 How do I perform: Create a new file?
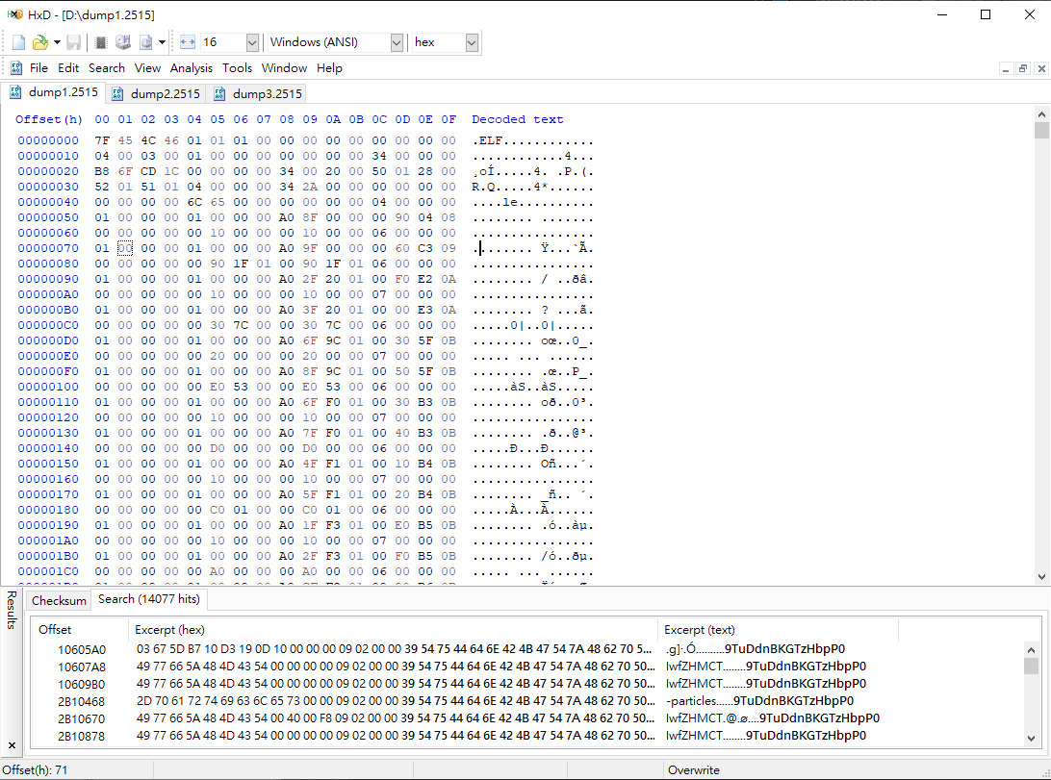17,41
